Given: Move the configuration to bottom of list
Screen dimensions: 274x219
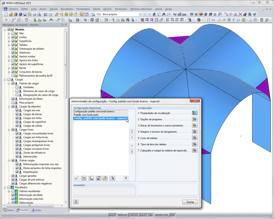Looking at the screenshot, I should coord(132,152).
